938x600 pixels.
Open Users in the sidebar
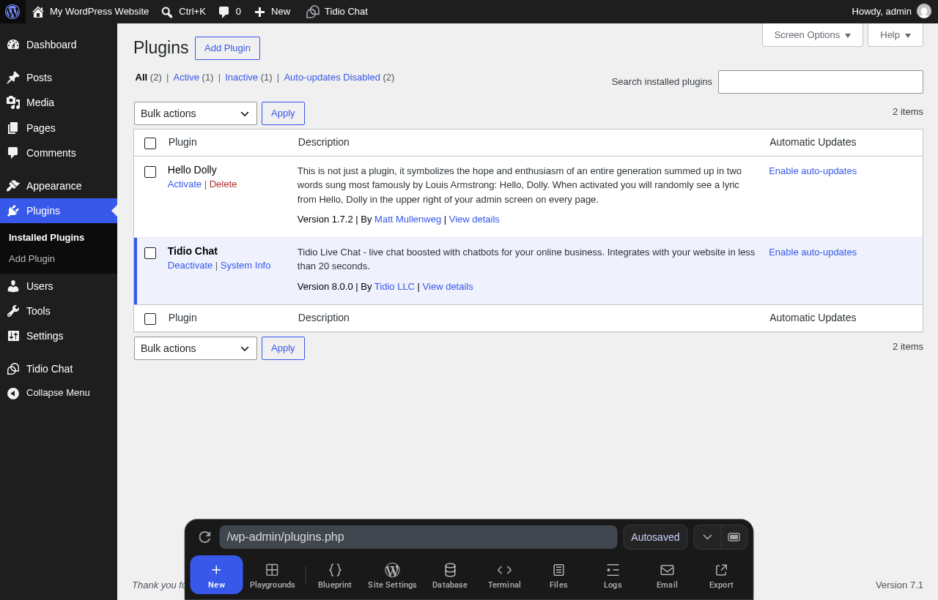pyautogui.click(x=59, y=286)
